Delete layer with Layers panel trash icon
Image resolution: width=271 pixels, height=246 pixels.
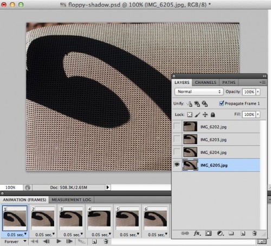(x=254, y=233)
